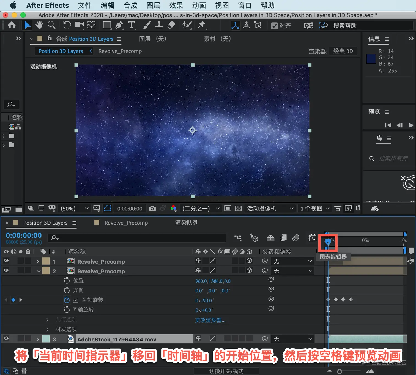Select the Brush tool
The height and width of the screenshot is (375, 416).
coord(147,25)
